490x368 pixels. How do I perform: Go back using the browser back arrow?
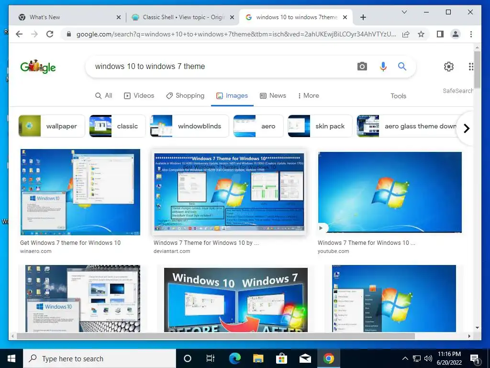19,34
